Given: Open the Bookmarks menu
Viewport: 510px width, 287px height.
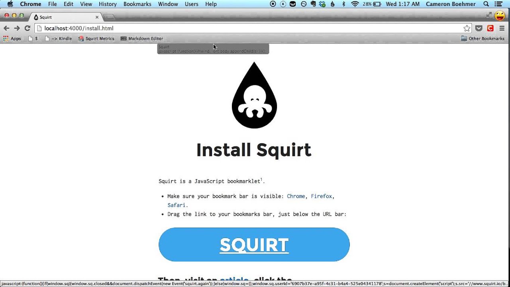Looking at the screenshot, I should [137, 4].
